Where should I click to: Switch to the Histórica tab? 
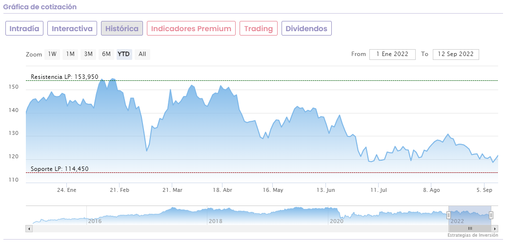click(x=122, y=28)
